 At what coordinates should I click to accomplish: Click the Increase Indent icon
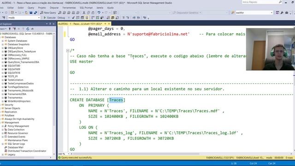[x=138, y=18]
